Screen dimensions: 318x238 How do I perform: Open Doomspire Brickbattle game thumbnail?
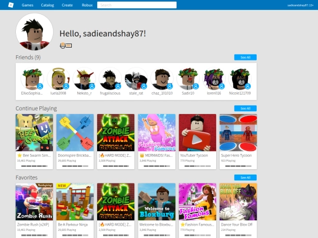click(75, 133)
